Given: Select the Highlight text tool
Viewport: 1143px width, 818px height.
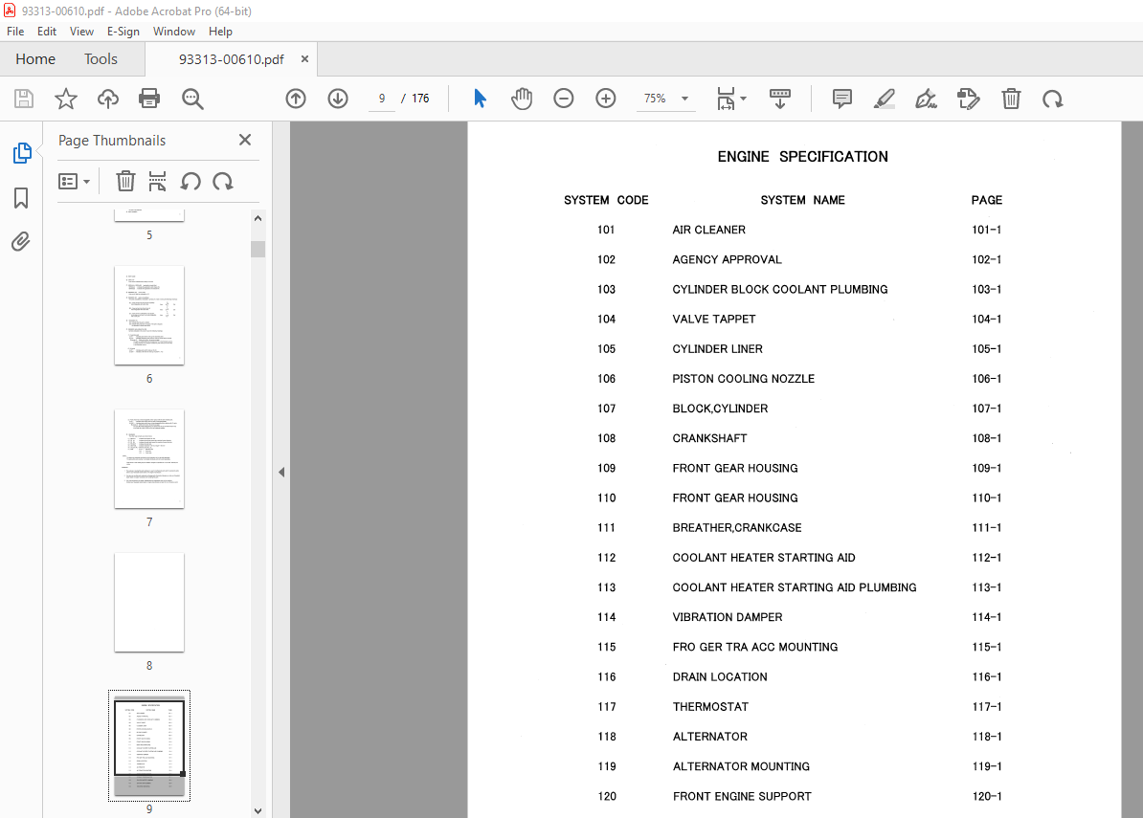Looking at the screenshot, I should pyautogui.click(x=885, y=99).
